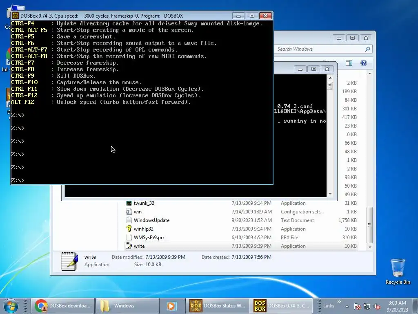Click the DOSBox Status Window scrollbar thumb
The width and height of the screenshot is (418, 314).
[x=330, y=86]
